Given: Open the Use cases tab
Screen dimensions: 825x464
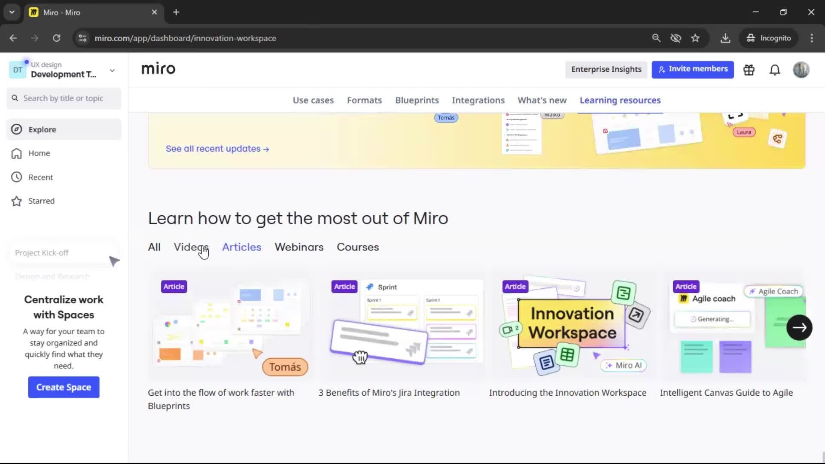Looking at the screenshot, I should [x=313, y=100].
